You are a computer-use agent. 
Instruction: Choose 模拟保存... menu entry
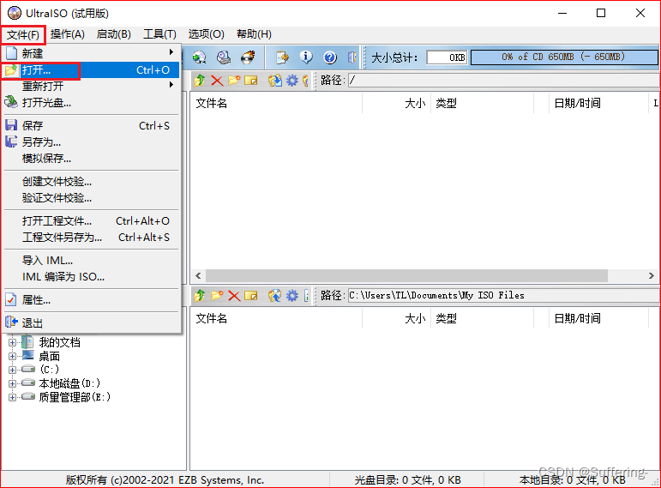point(92,158)
